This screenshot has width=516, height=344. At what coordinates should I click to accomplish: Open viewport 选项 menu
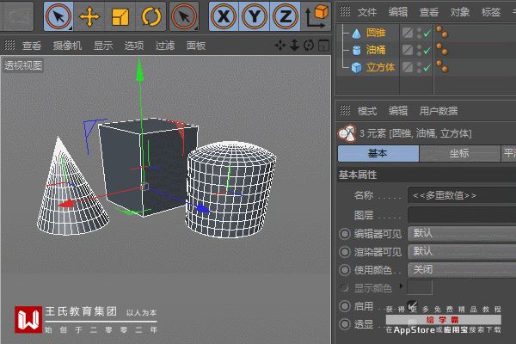(x=134, y=46)
